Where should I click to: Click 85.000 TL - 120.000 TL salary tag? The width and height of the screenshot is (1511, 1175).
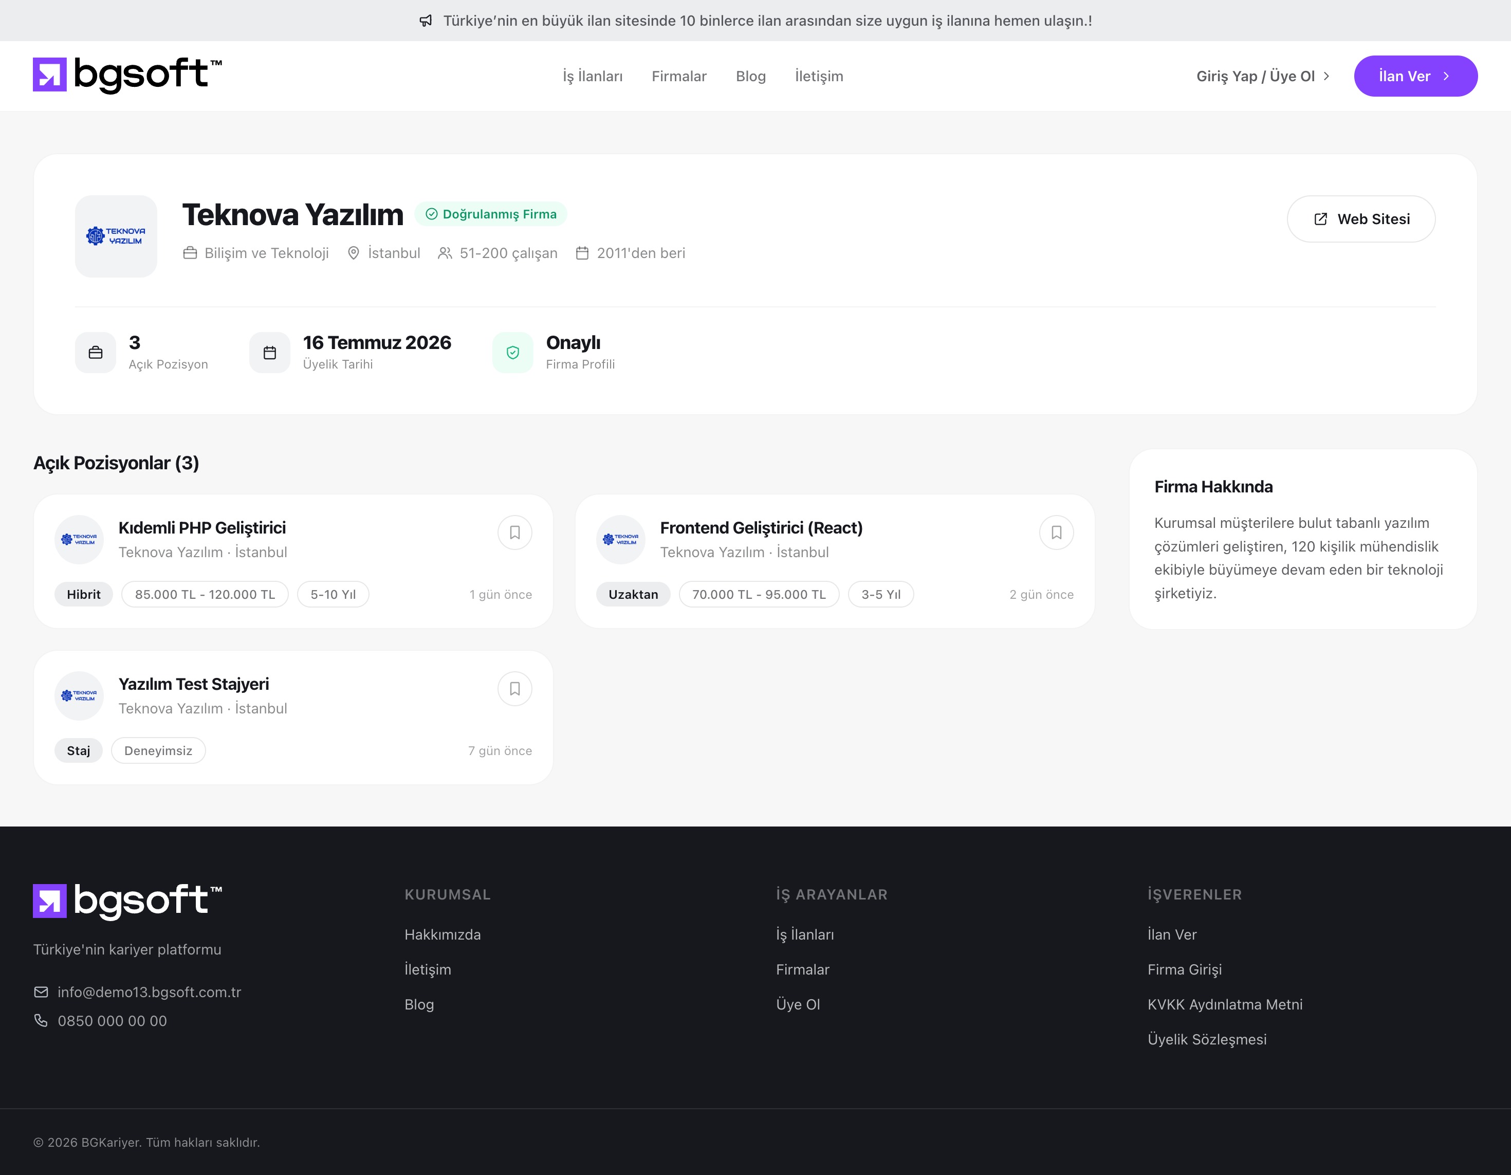[205, 594]
